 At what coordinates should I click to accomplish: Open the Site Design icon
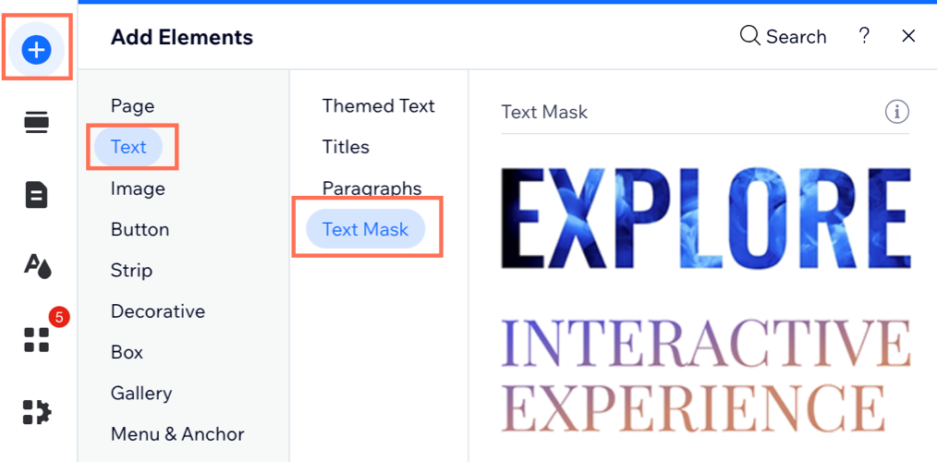pyautogui.click(x=37, y=266)
